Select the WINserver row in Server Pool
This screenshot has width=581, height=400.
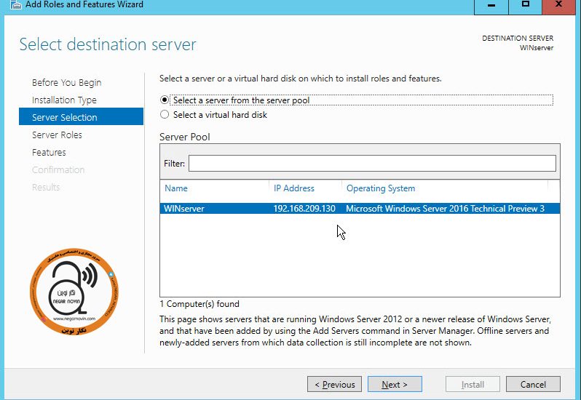[x=360, y=208]
